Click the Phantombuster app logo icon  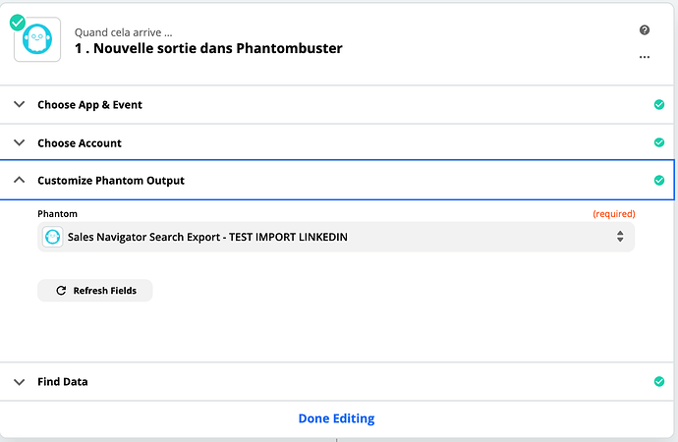click(37, 39)
